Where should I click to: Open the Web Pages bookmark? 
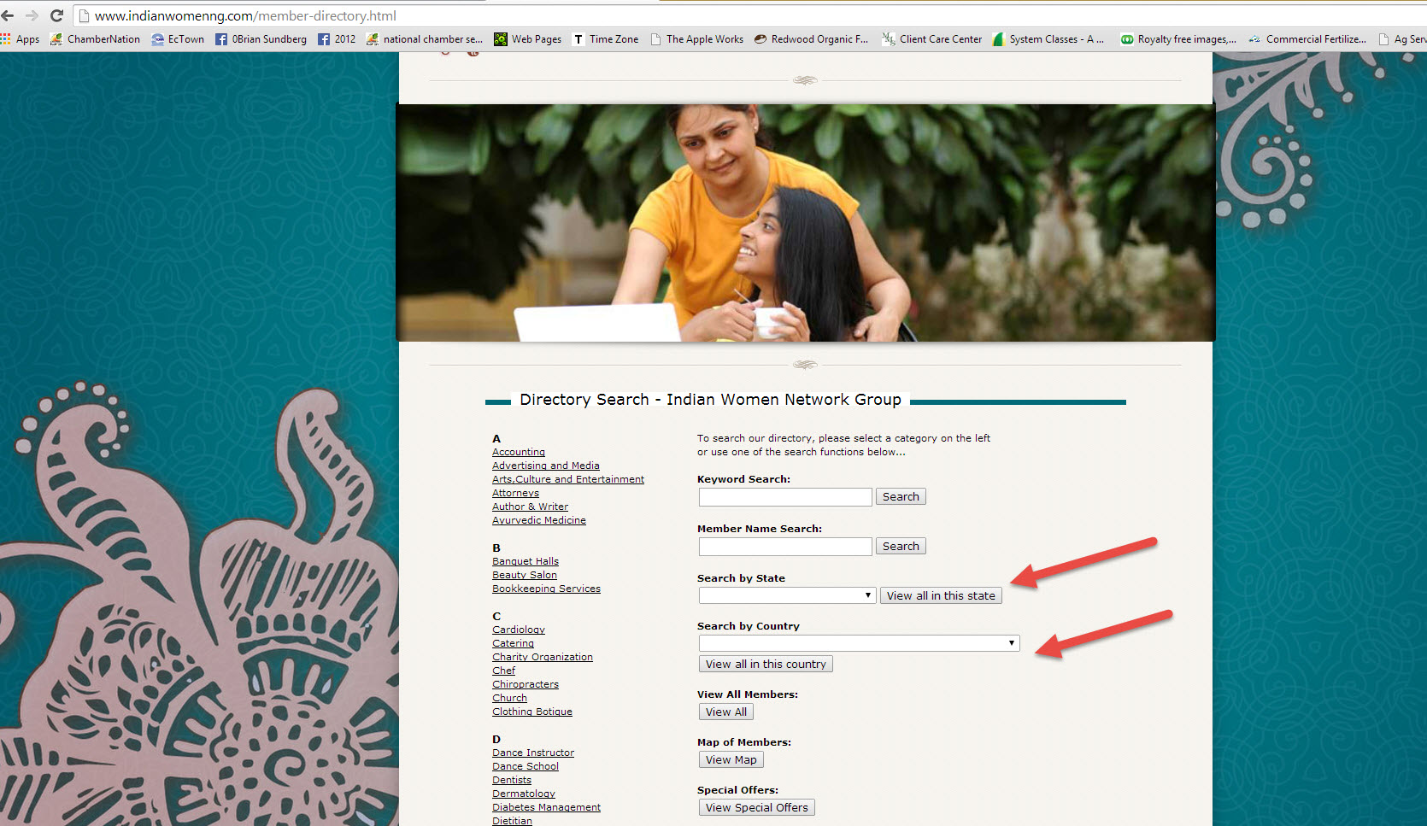tap(528, 39)
